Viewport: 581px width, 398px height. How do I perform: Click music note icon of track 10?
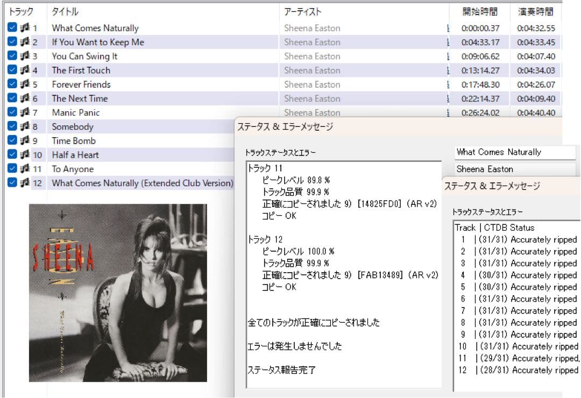point(25,154)
